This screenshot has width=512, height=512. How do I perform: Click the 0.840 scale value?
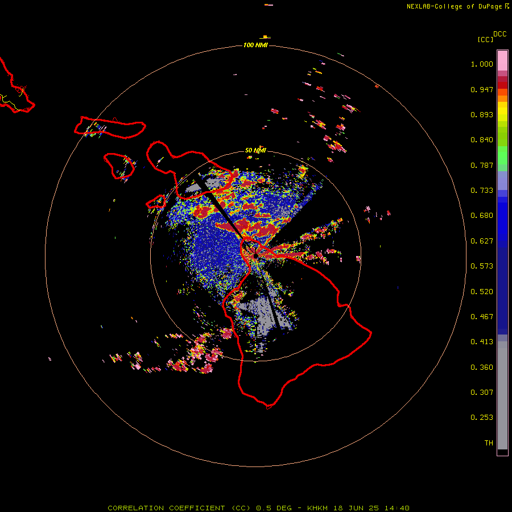point(482,140)
